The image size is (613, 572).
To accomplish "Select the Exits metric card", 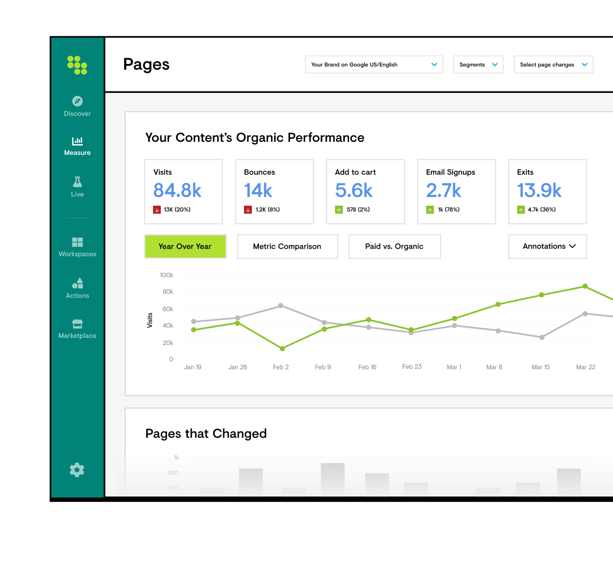I will 548,192.
